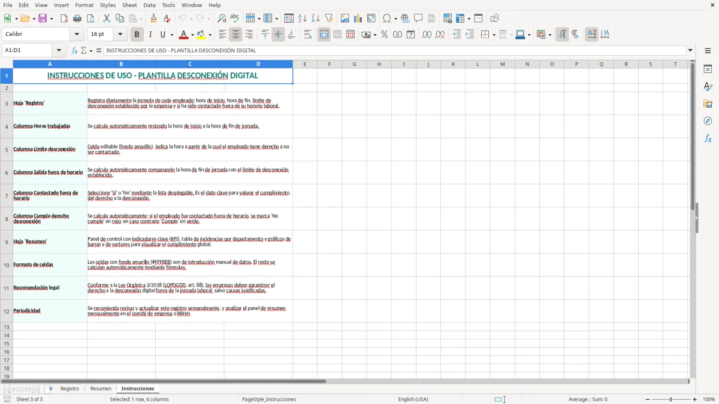Switch to the Registro sheet tab
The height and width of the screenshot is (404, 719).
tap(70, 389)
